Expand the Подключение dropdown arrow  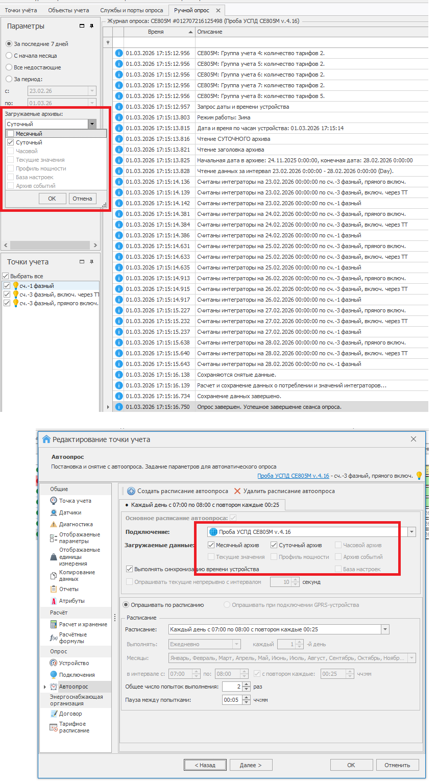click(411, 532)
